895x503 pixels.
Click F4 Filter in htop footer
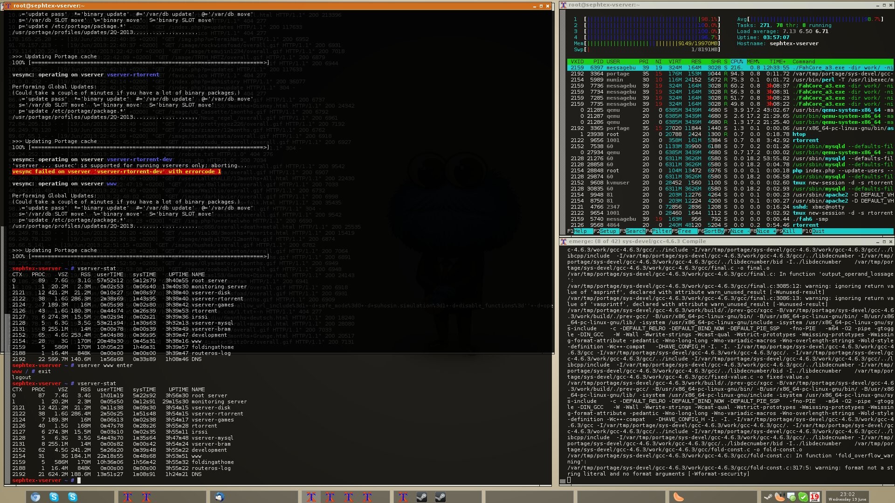coord(661,231)
